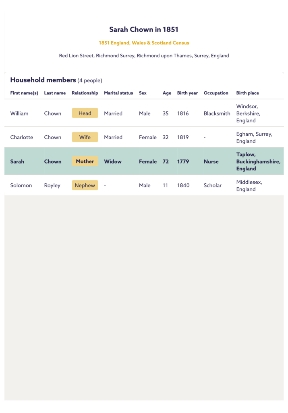Click the Nephew relationship badge
The height and width of the screenshot is (413, 288).
click(85, 185)
